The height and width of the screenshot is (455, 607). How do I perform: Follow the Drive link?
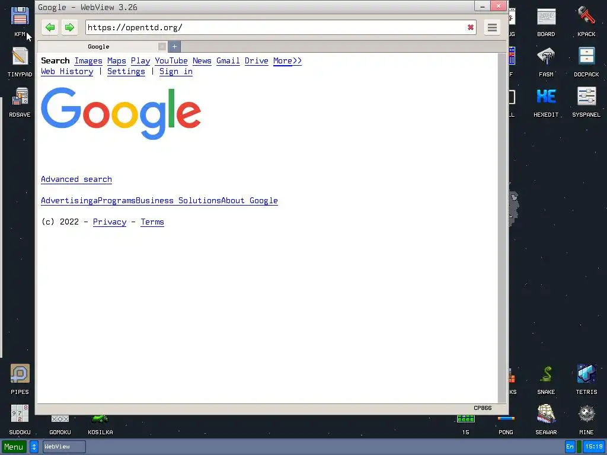coord(256,61)
